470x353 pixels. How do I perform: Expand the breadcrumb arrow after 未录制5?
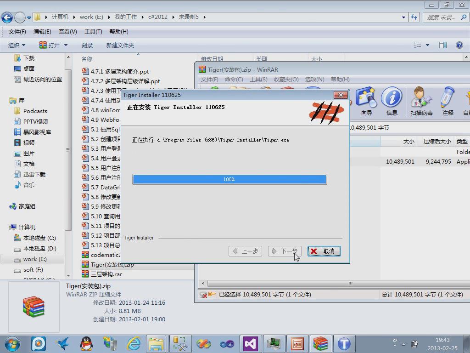coord(204,17)
